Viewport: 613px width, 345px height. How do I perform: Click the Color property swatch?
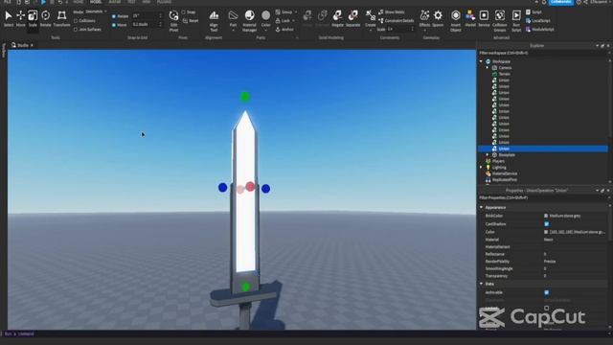[546, 232]
